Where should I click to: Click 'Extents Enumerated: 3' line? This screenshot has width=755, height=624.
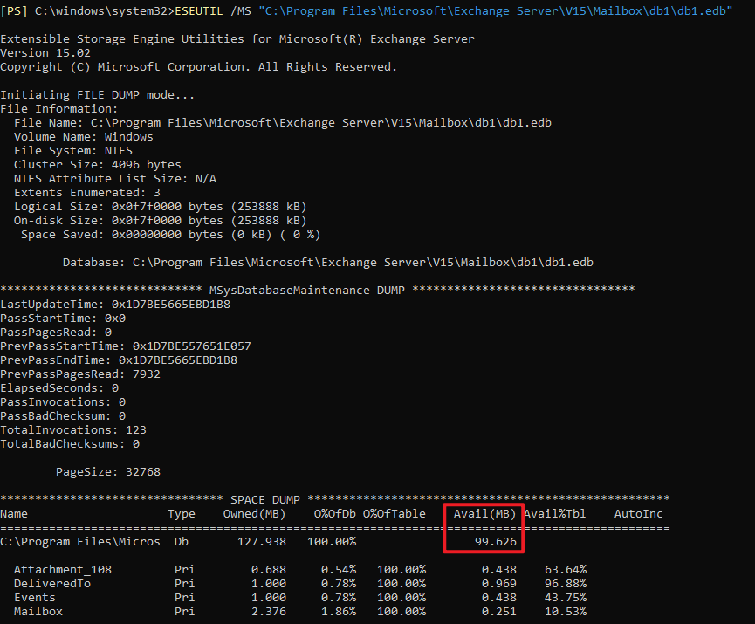[x=87, y=193]
